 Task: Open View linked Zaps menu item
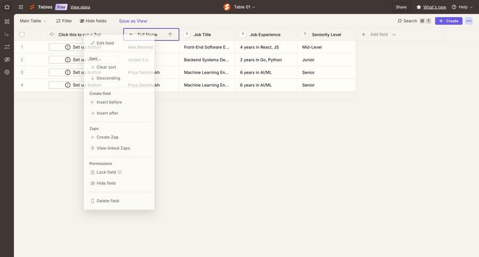tap(119, 148)
